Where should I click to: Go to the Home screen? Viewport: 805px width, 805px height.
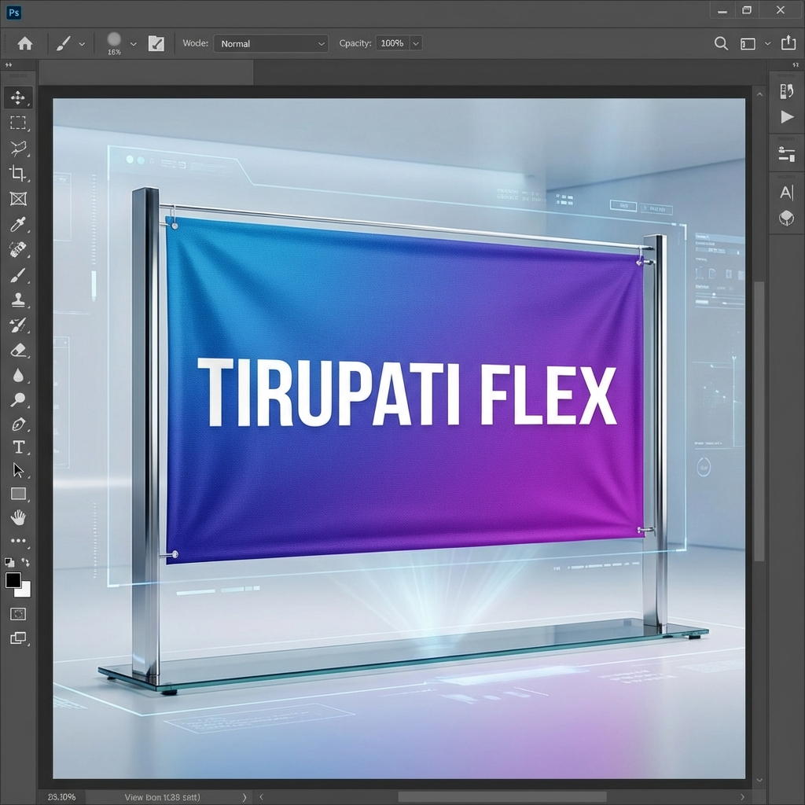(x=25, y=43)
